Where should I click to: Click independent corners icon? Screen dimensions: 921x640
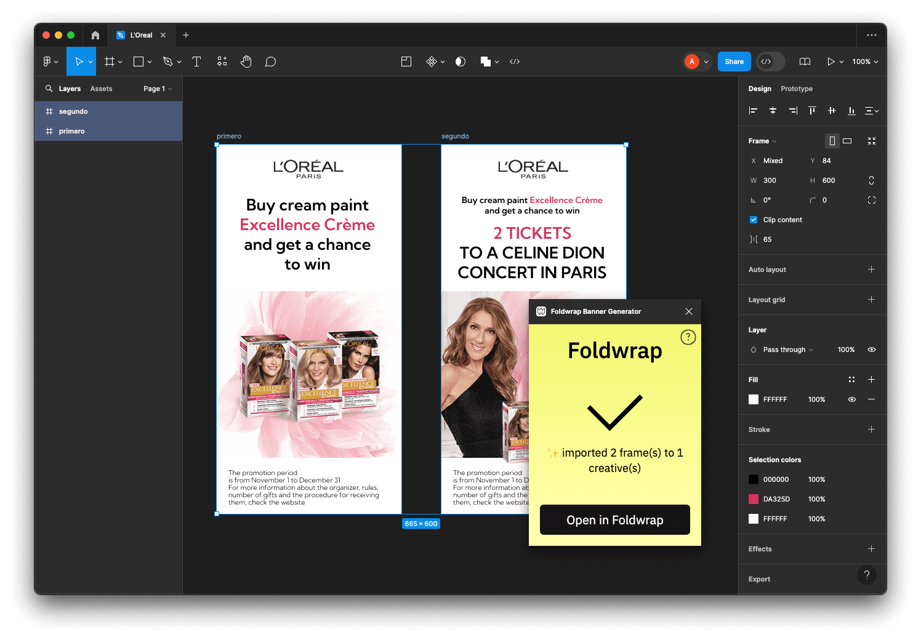(872, 200)
